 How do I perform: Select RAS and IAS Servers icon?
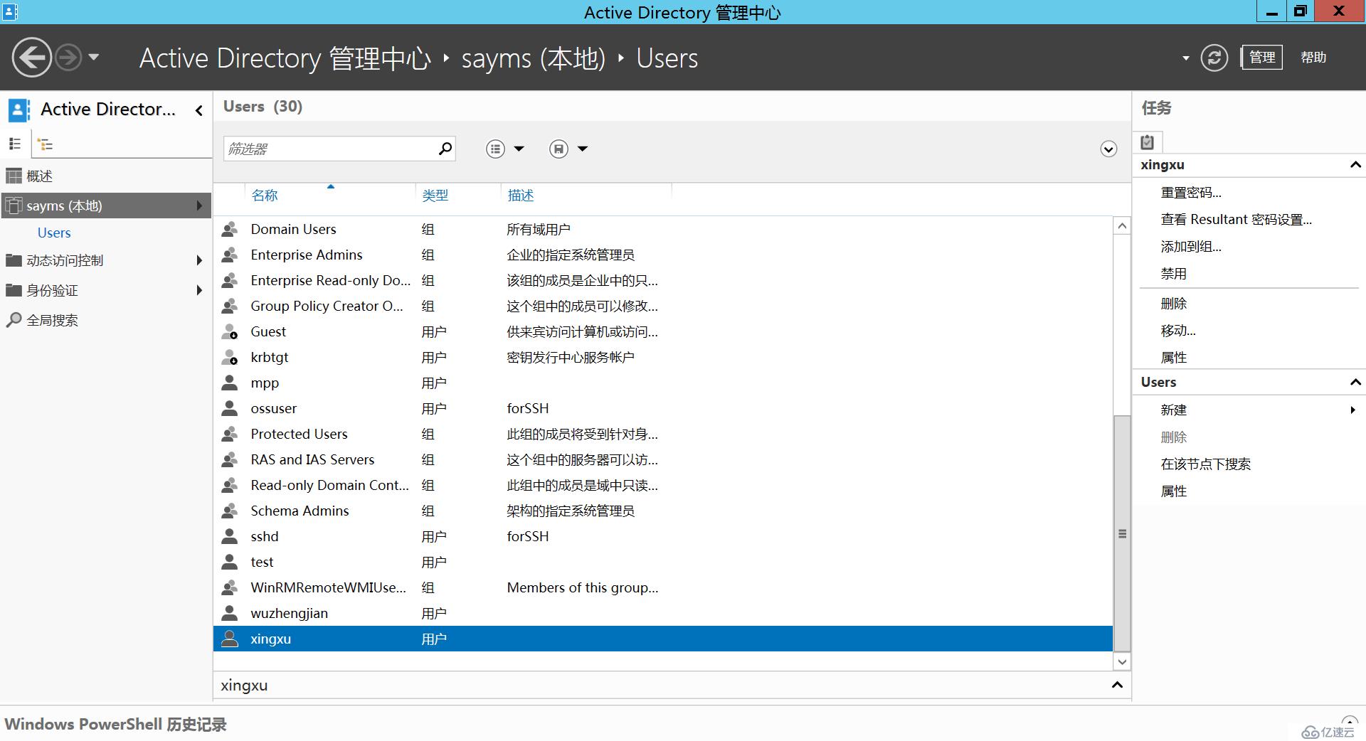click(x=229, y=459)
